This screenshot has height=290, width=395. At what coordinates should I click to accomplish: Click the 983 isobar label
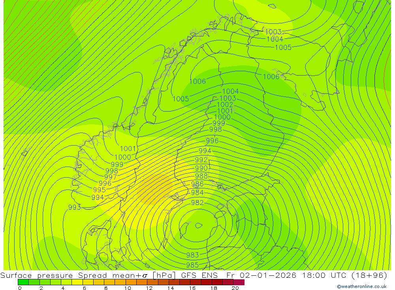[x=192, y=255]
